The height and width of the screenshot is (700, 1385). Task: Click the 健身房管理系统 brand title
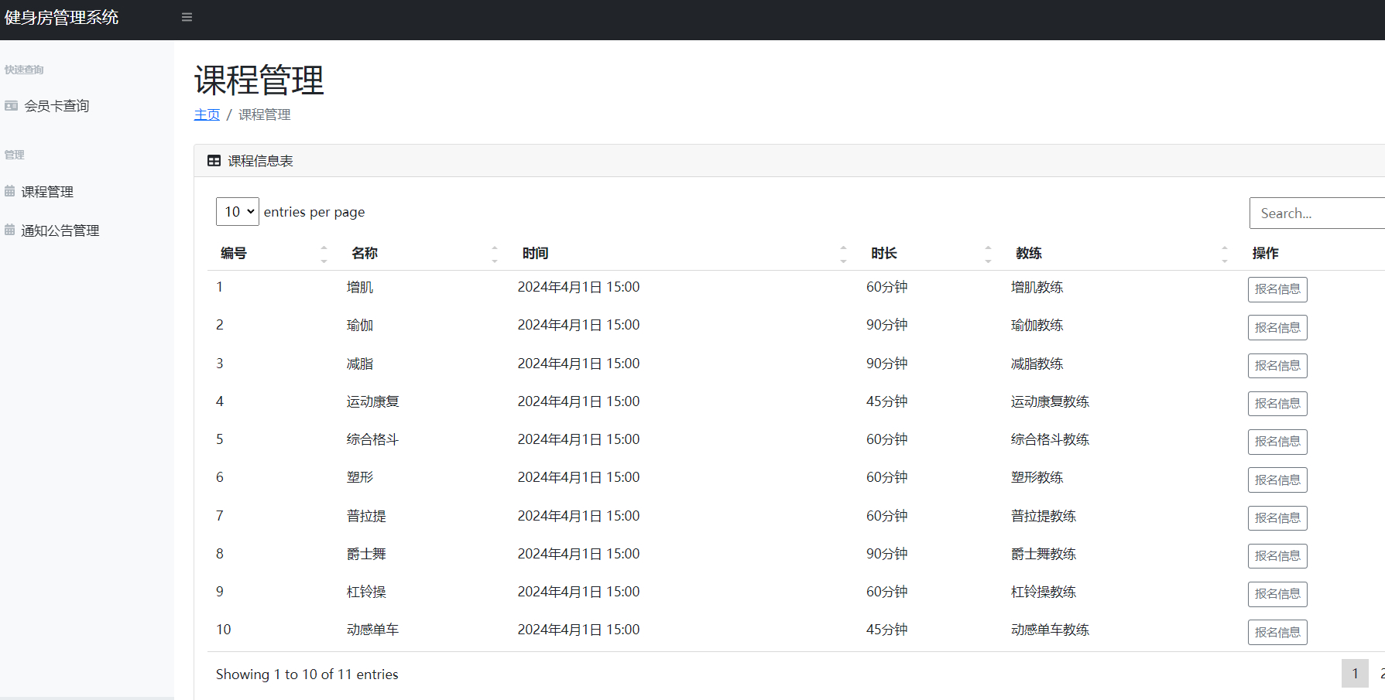click(61, 17)
